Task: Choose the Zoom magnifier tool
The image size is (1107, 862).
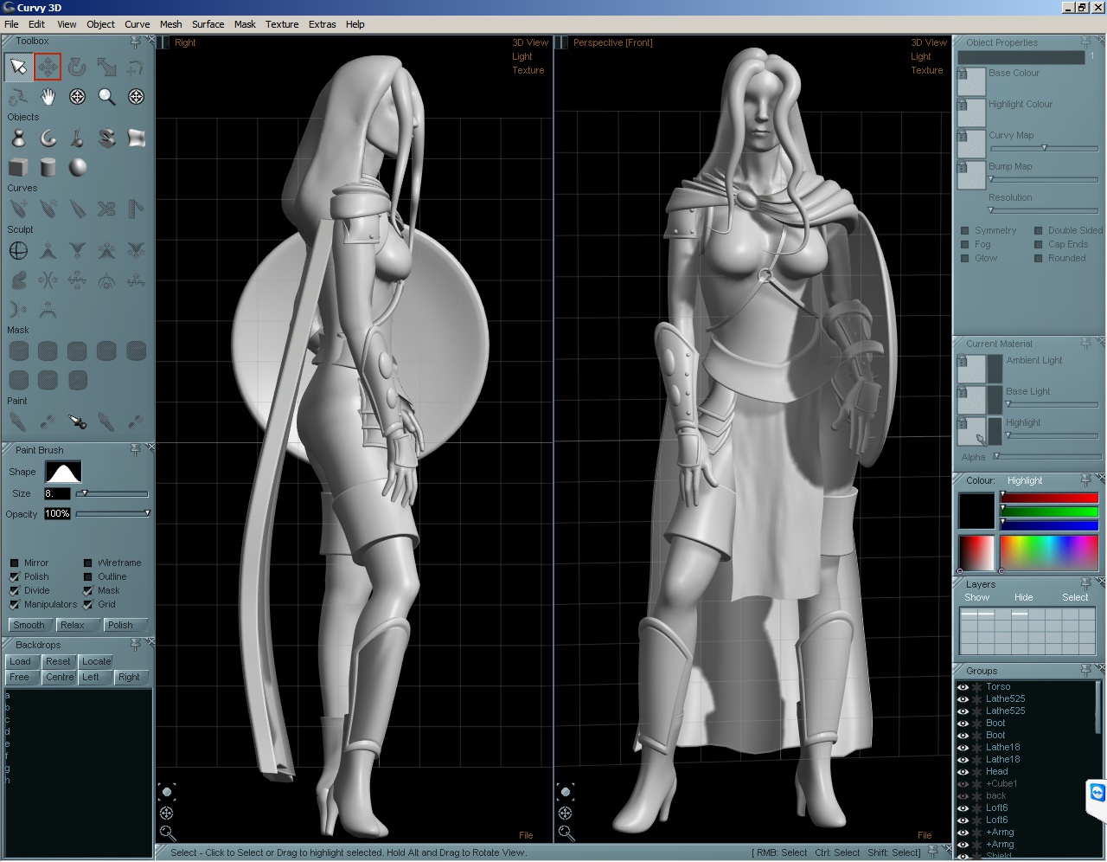Action: pyautogui.click(x=107, y=97)
